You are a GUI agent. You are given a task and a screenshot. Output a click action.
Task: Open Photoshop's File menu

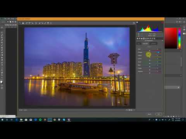coord(5,19)
